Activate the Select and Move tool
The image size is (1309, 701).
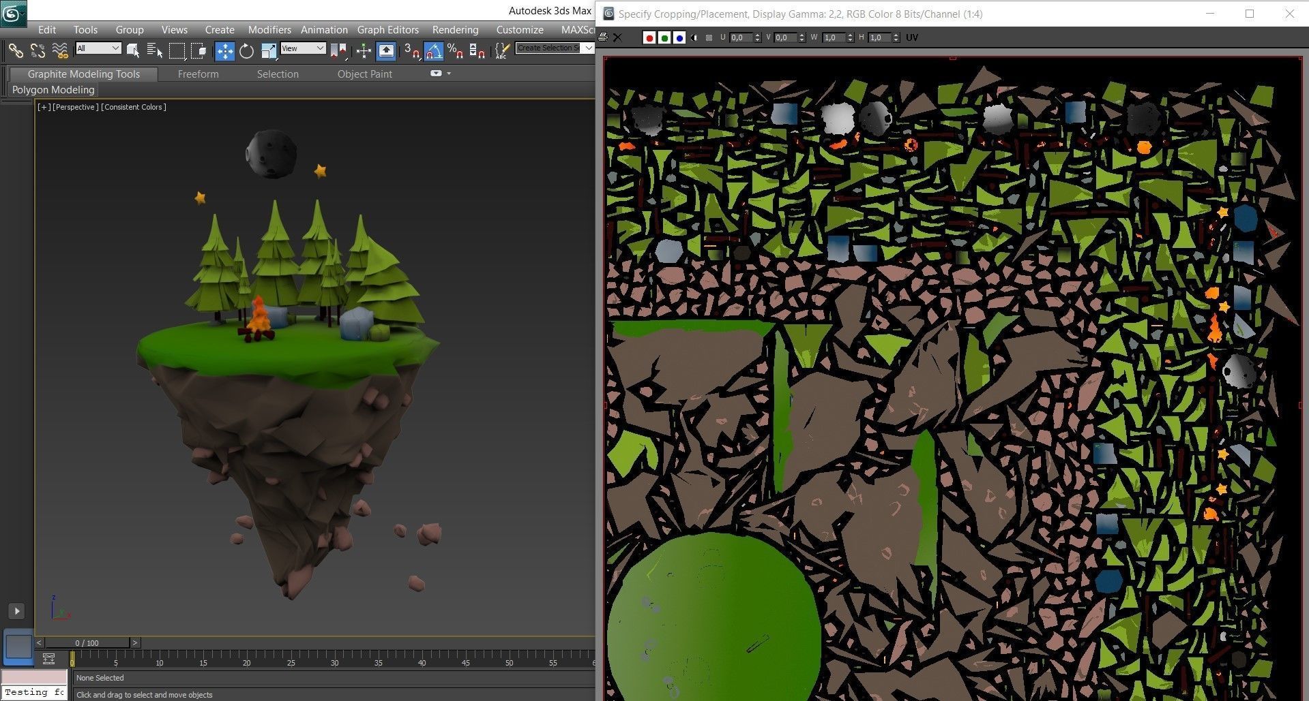pyautogui.click(x=224, y=50)
